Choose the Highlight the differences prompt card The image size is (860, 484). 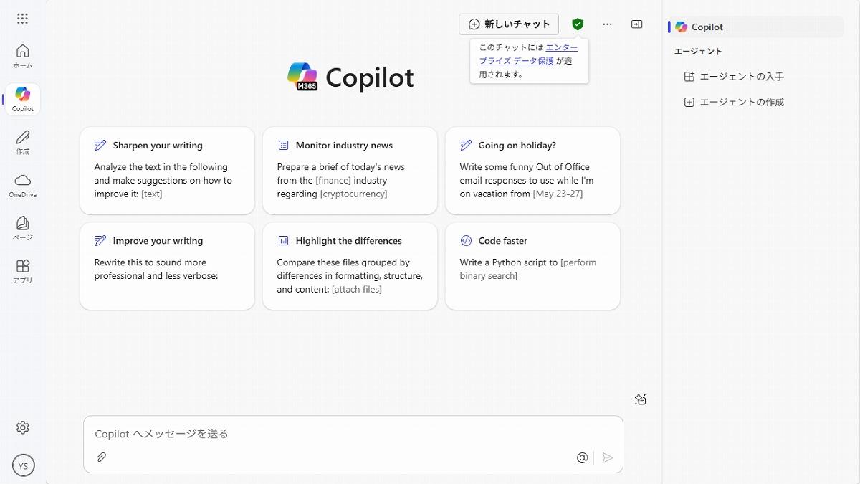[x=350, y=266]
